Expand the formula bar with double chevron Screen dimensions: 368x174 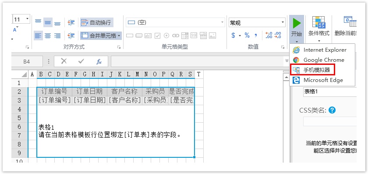click(287, 60)
